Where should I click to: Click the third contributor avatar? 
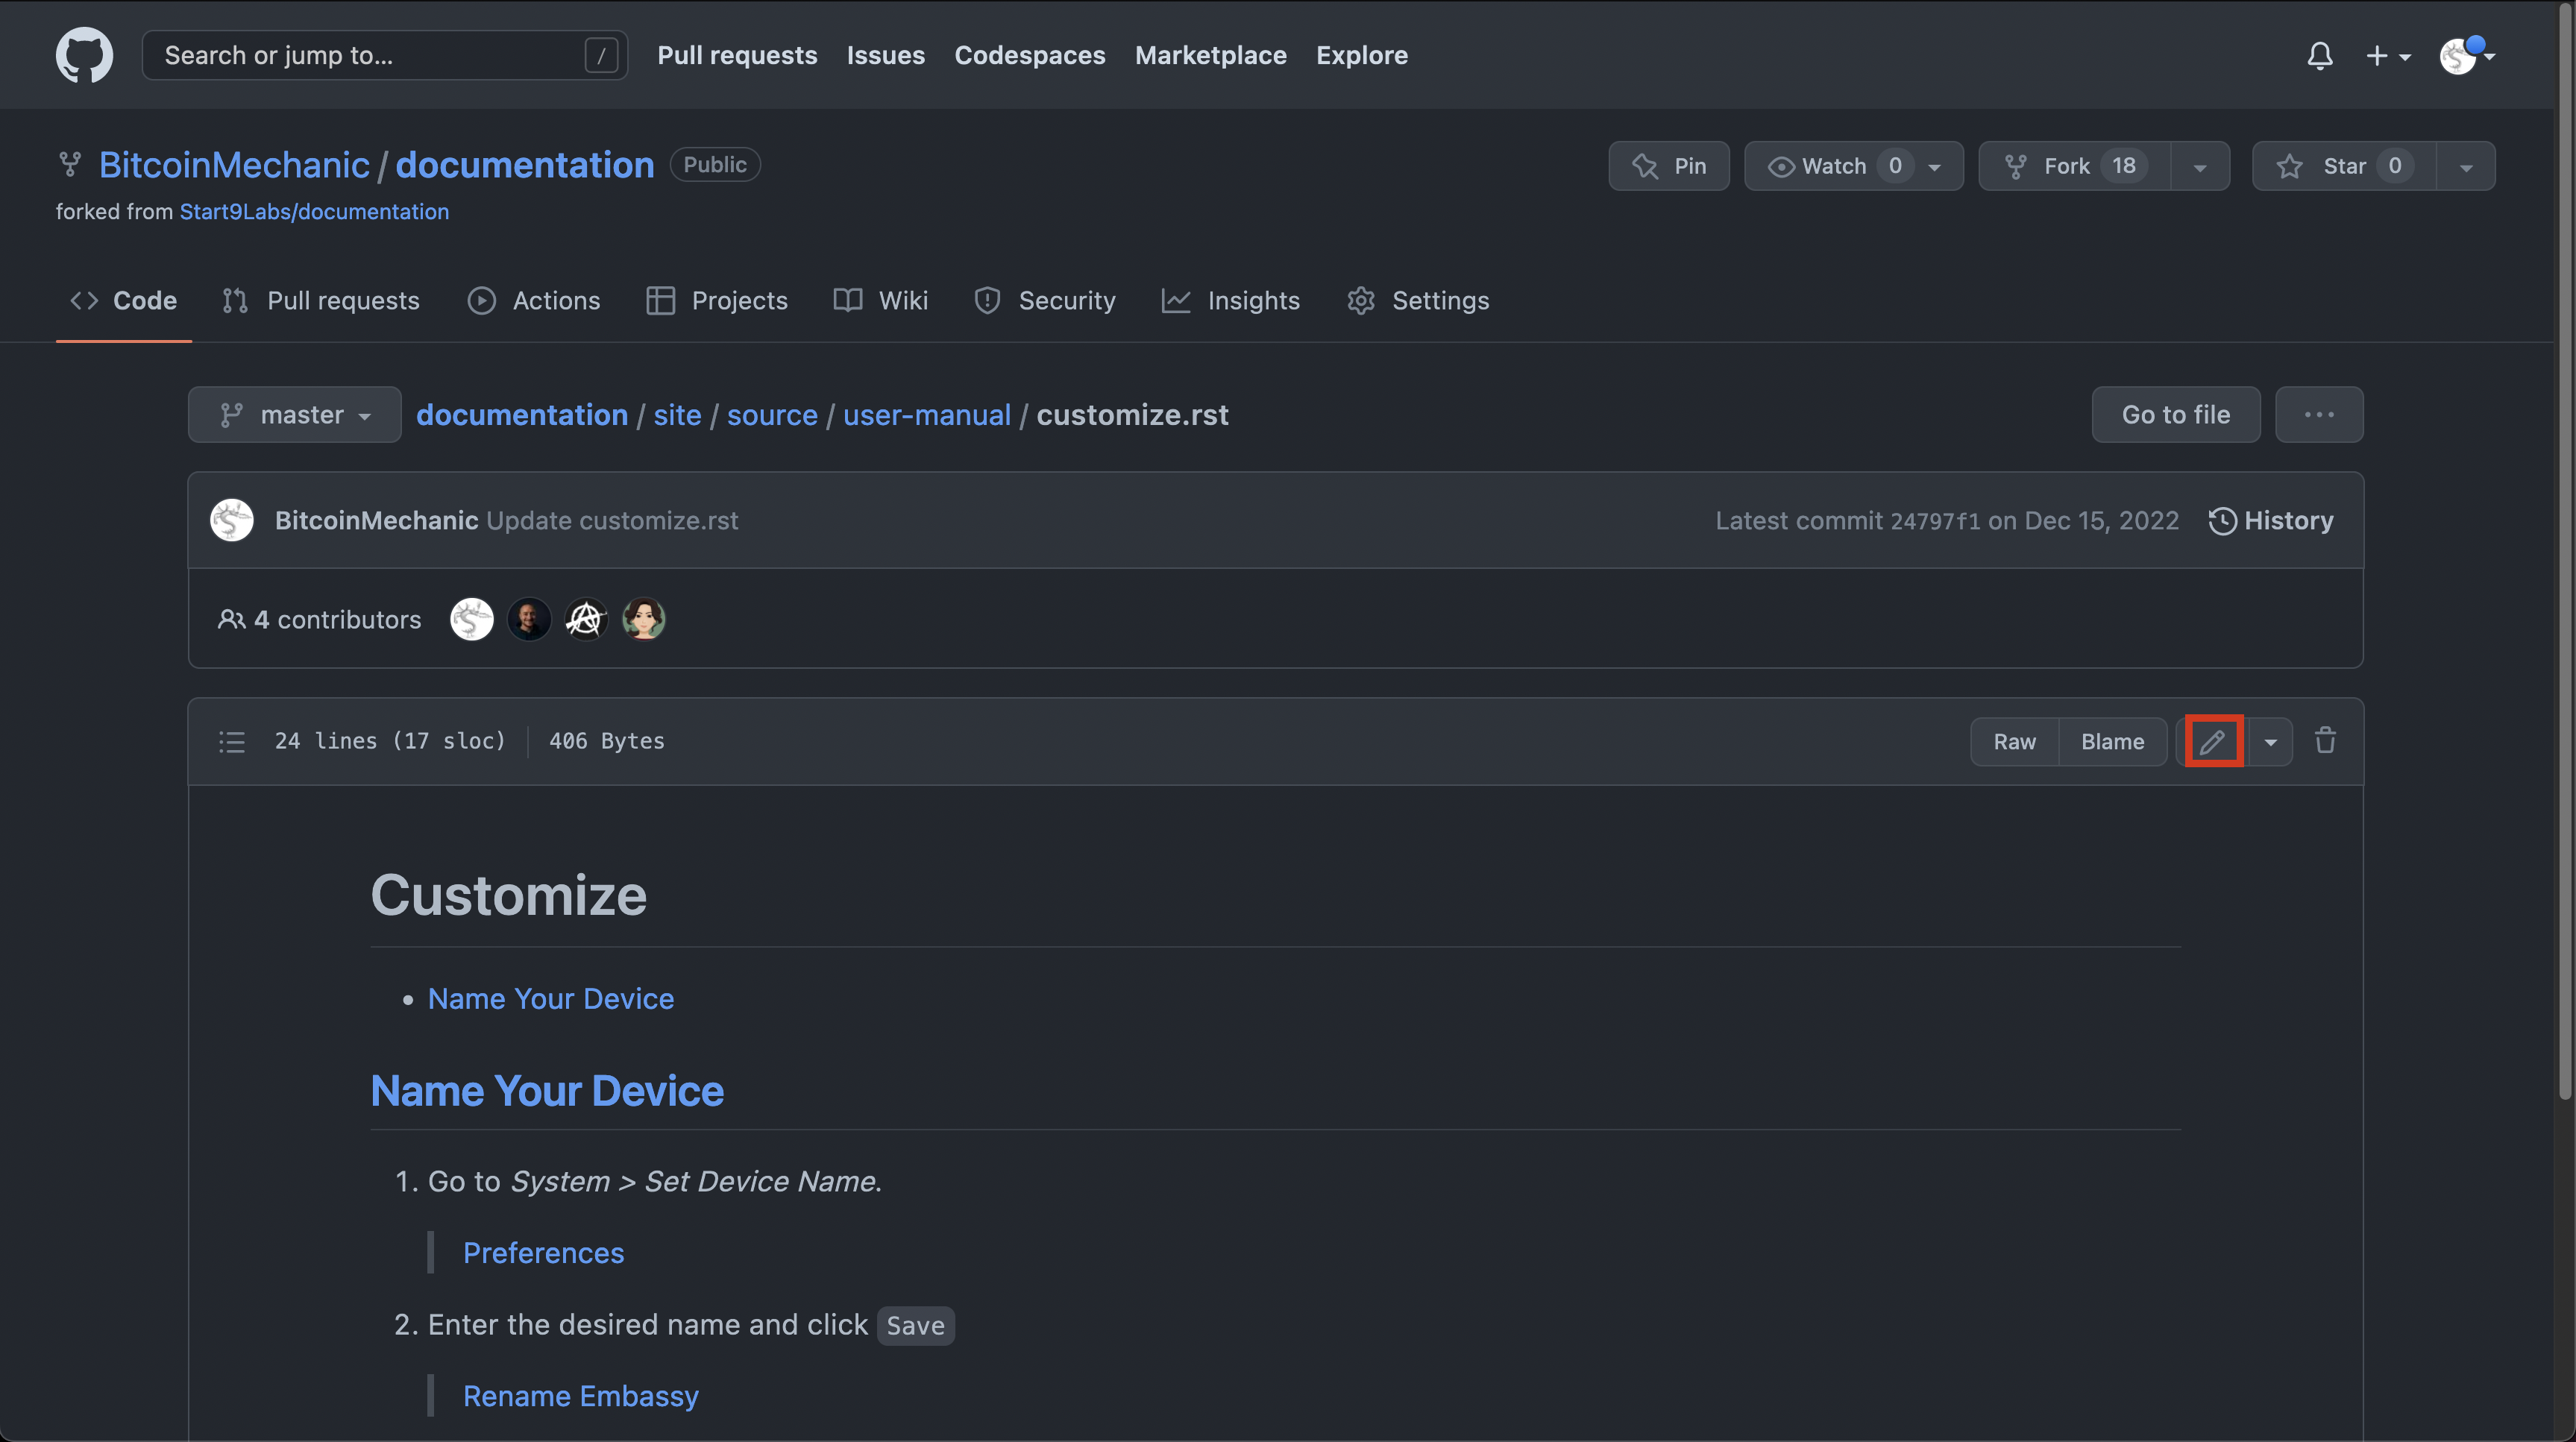586,620
